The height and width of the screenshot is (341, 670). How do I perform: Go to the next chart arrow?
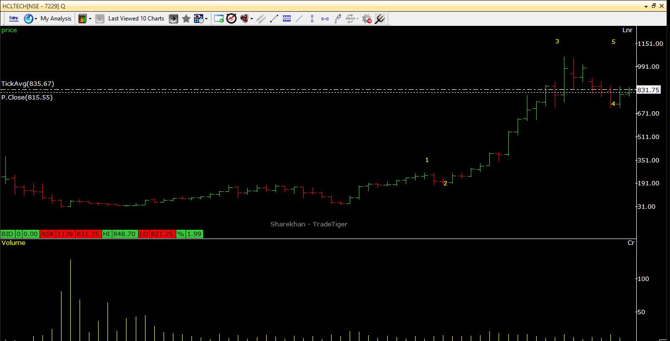click(173, 19)
